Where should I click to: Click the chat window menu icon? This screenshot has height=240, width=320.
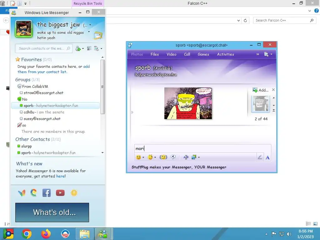266,54
